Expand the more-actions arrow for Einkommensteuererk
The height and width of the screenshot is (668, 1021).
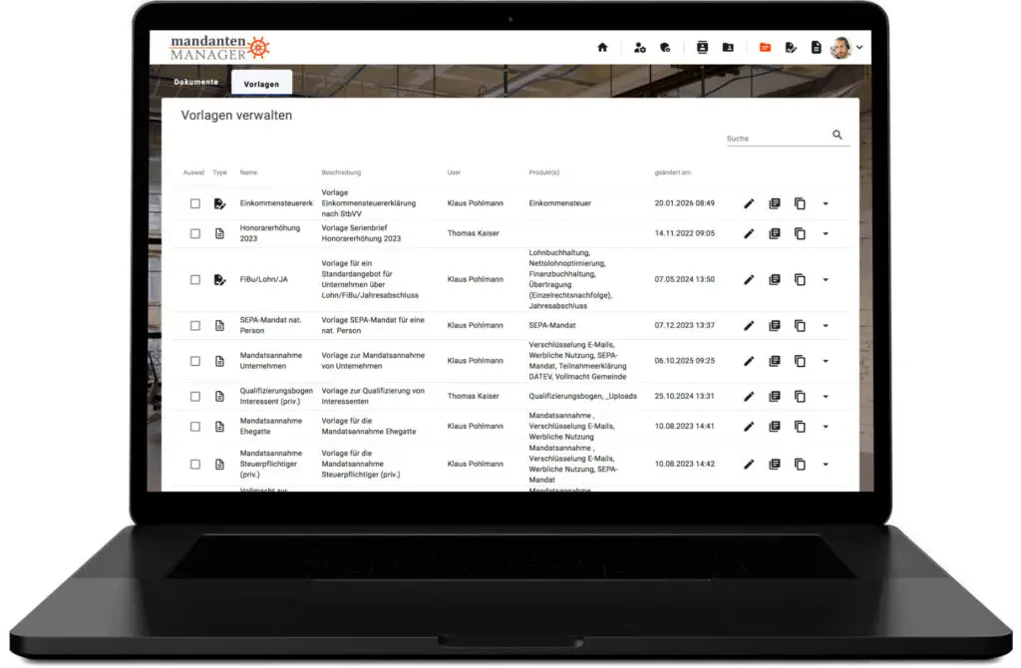(825, 203)
